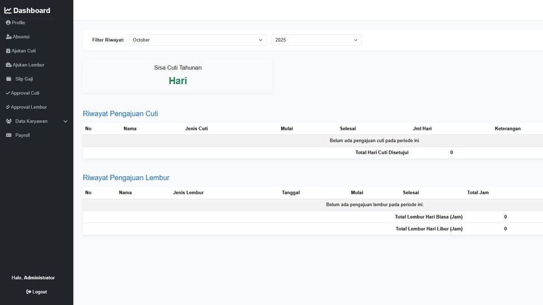Image resolution: width=543 pixels, height=305 pixels.
Task: Open the 2025 year filter dropdown
Action: [x=316, y=40]
